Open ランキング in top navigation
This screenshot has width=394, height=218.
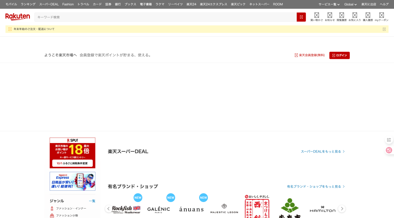pyautogui.click(x=28, y=4)
